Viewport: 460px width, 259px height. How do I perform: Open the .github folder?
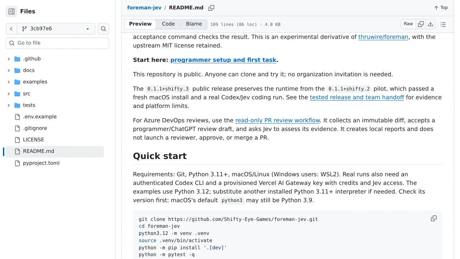coord(32,59)
